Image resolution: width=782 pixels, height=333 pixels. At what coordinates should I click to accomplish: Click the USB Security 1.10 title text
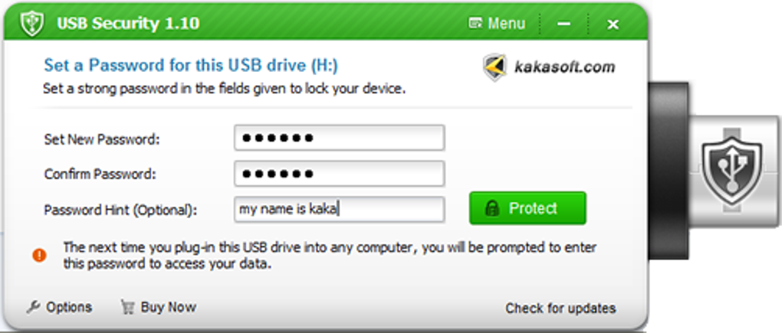pos(128,23)
